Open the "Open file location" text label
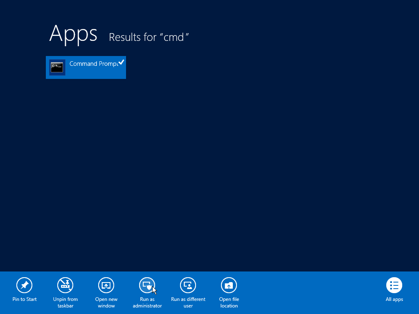Viewport: 419px width, 314px height. coord(229,303)
